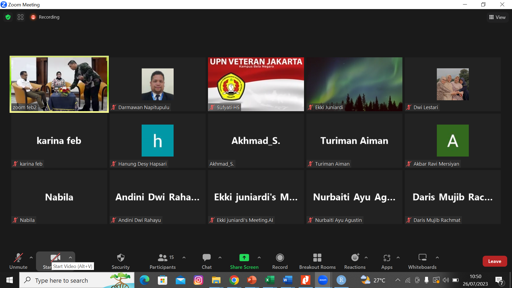512x288 pixels.
Task: Open Breakout Rooms
Action: click(x=317, y=261)
